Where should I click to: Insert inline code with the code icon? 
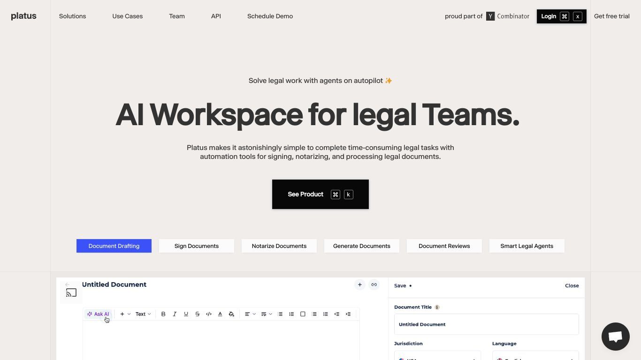[x=209, y=314]
